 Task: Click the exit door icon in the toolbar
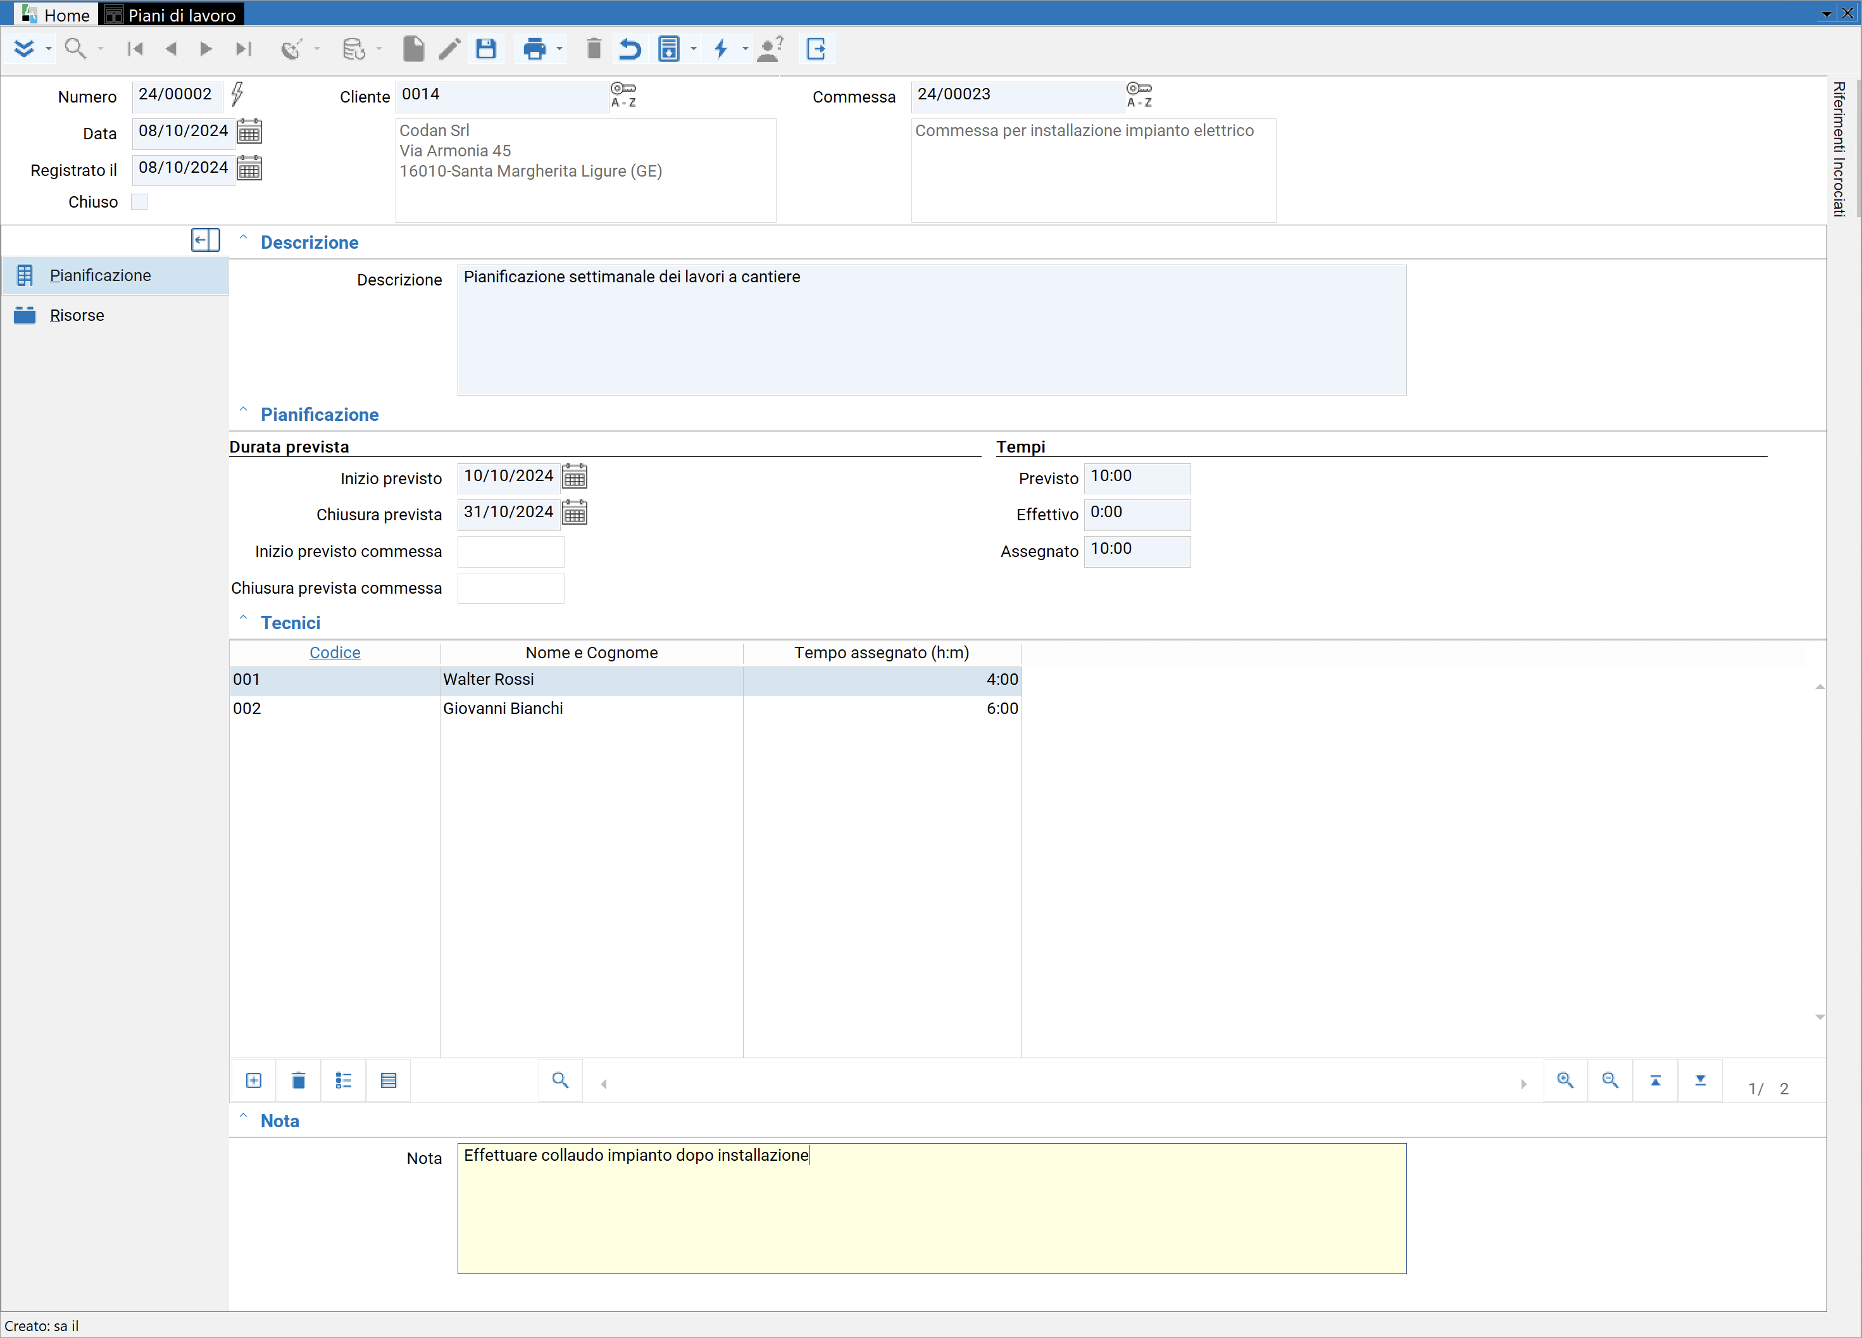pyautogui.click(x=816, y=49)
